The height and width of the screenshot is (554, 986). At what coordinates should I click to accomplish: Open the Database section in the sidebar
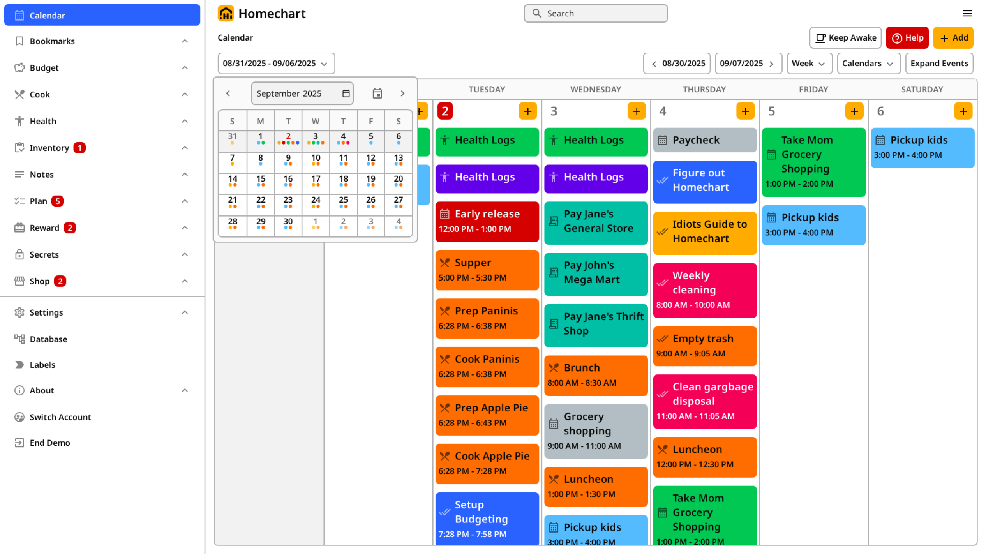point(48,339)
